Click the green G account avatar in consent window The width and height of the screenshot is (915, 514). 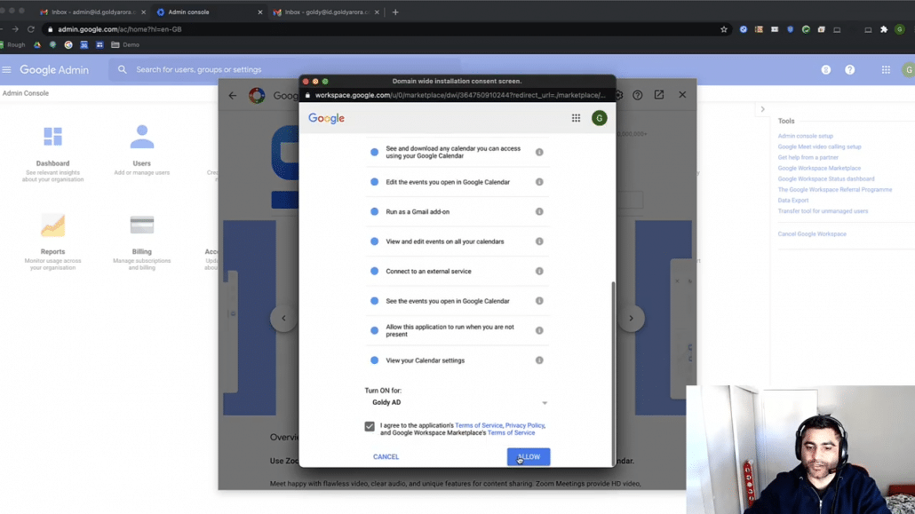click(600, 118)
